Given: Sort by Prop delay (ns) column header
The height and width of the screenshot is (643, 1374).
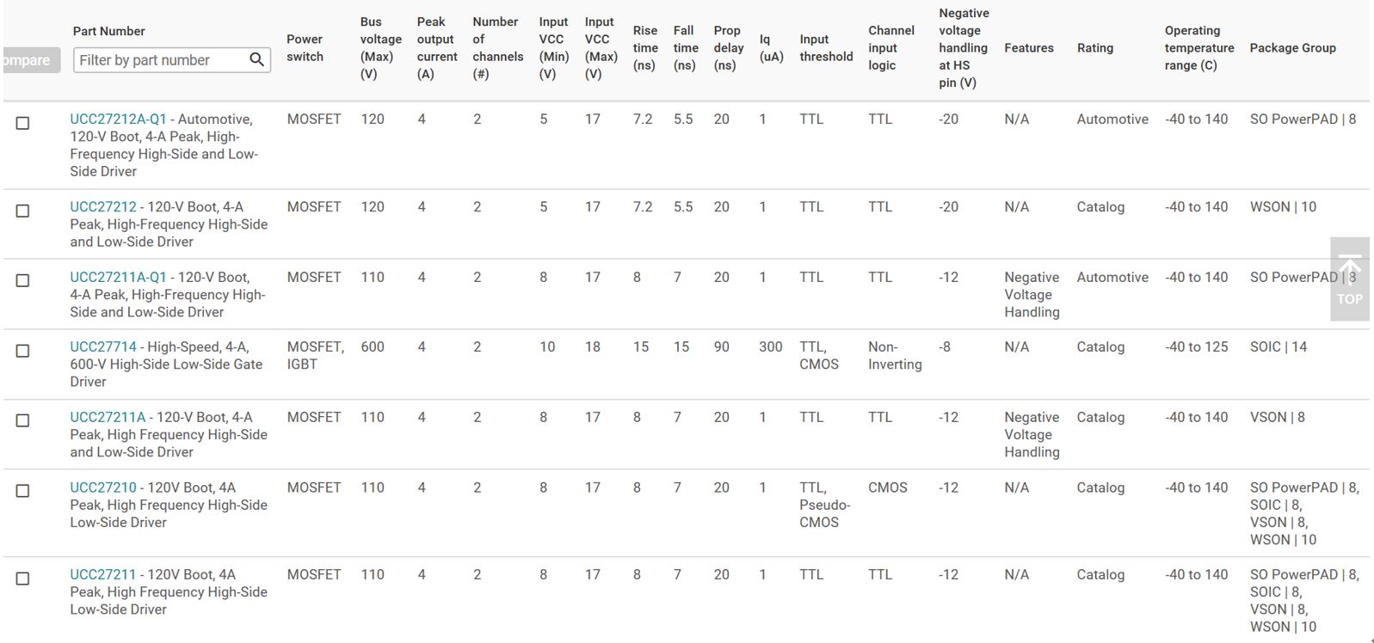Looking at the screenshot, I should [729, 48].
